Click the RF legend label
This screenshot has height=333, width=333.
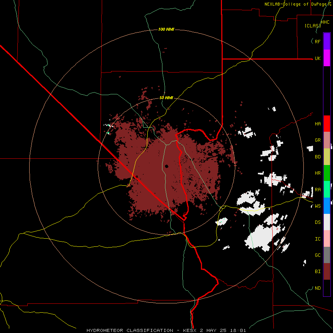pyautogui.click(x=317, y=41)
